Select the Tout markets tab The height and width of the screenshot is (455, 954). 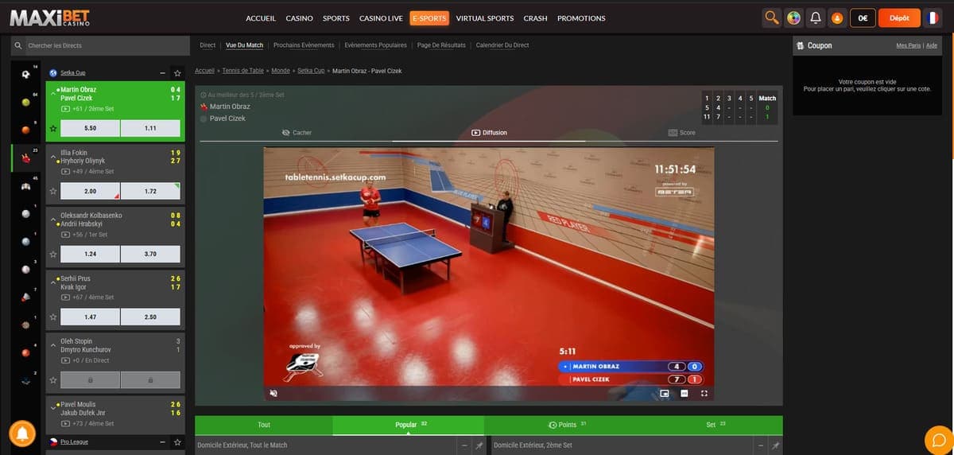pos(264,425)
